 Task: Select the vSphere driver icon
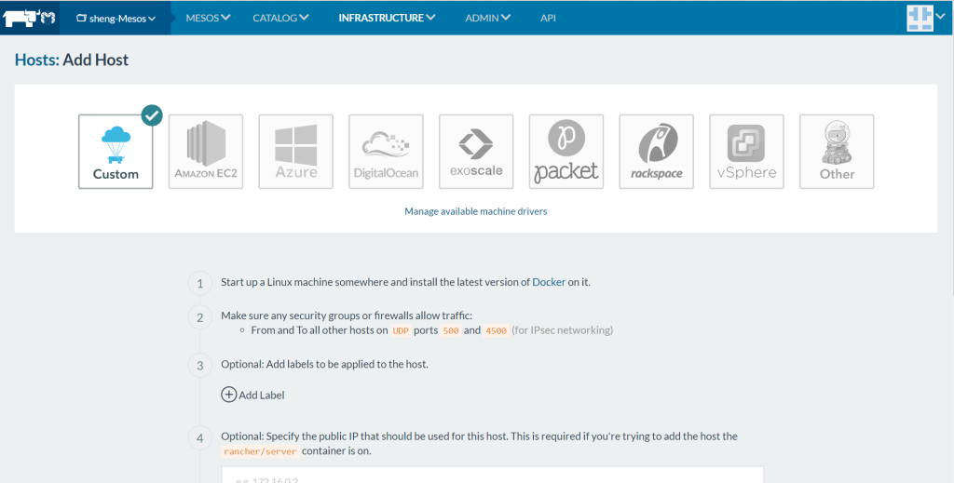[x=746, y=152]
